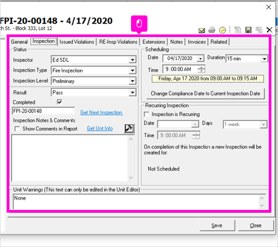This screenshot has width=278, height=247.
Task: Enable Show Comments in Report checkbox
Action: 17,129
